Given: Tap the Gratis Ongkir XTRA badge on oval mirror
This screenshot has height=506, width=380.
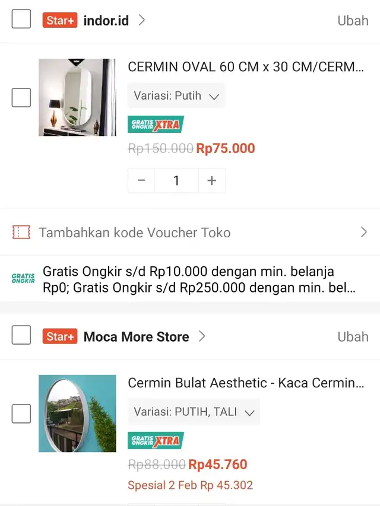Looking at the screenshot, I should click(156, 124).
